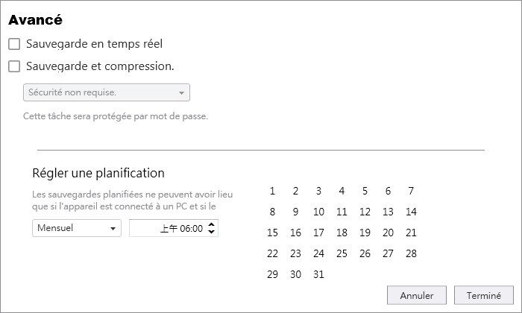Click the Terminé button
This screenshot has width=522, height=313.
tap(484, 295)
